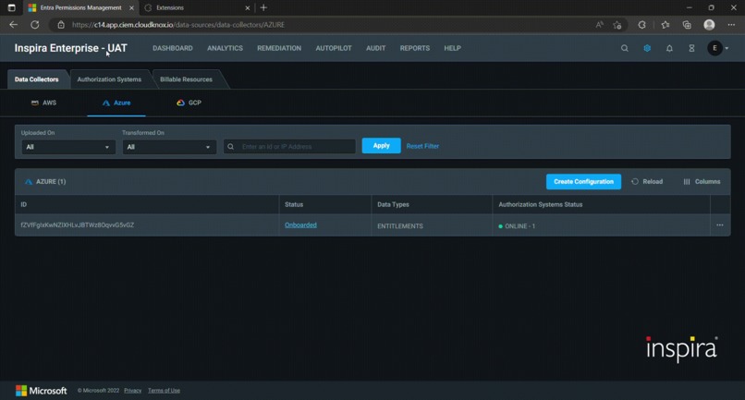Open the ANALYTICS menu
The height and width of the screenshot is (400, 745).
coord(225,48)
